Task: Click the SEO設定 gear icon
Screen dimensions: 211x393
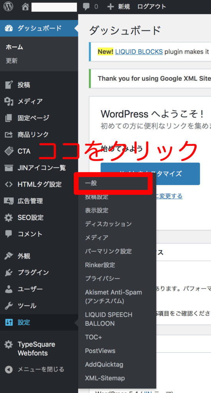Action: 8,218
